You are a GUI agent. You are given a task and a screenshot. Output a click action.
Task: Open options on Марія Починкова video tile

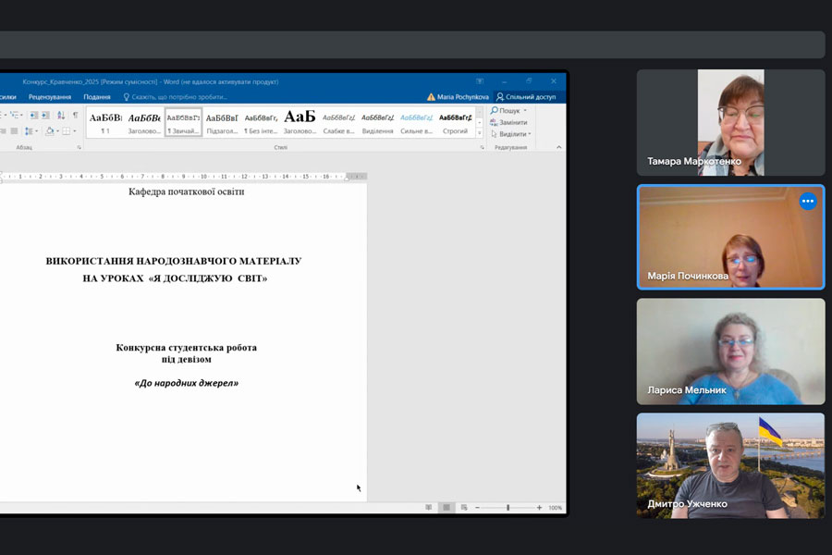[x=808, y=201]
